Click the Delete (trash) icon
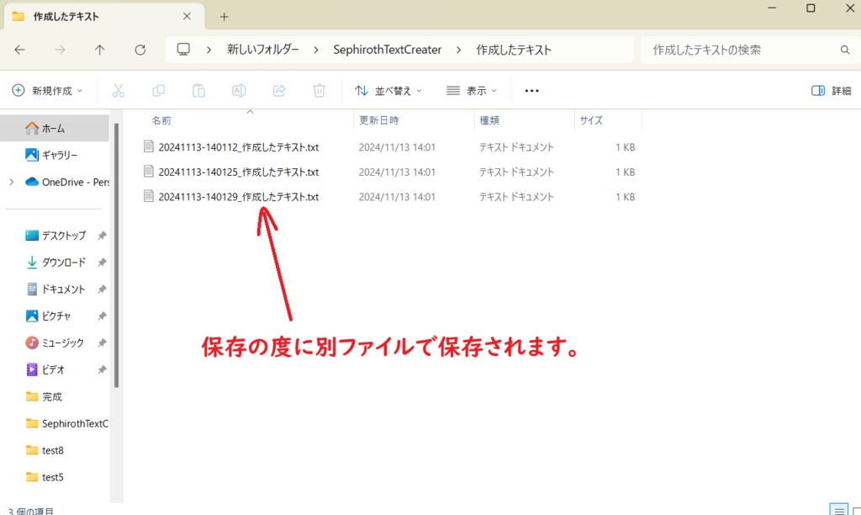Viewport: 861px width, 515px height. pos(319,90)
